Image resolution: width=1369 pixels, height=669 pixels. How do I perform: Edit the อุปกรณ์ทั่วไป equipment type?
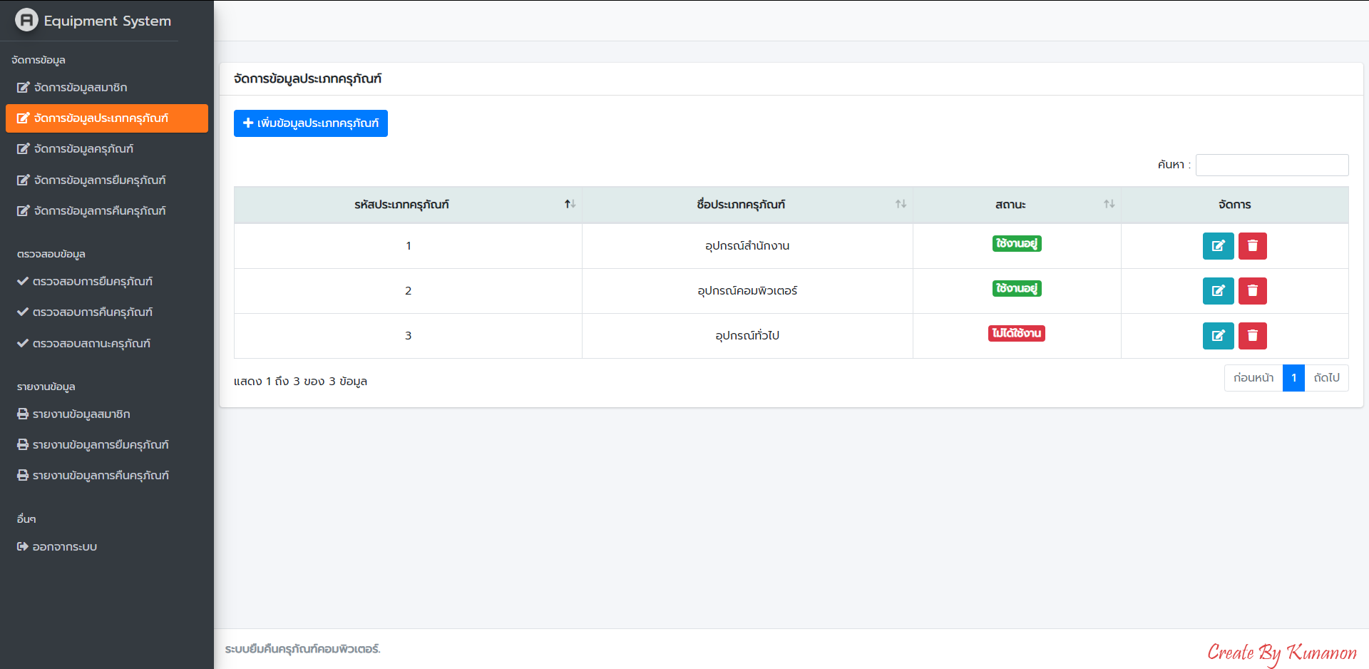[1218, 336]
